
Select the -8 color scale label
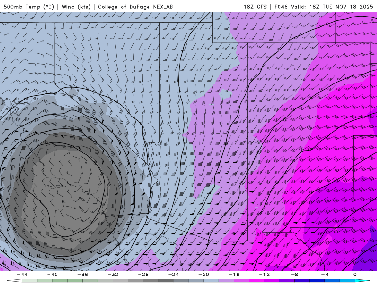click(x=295, y=275)
